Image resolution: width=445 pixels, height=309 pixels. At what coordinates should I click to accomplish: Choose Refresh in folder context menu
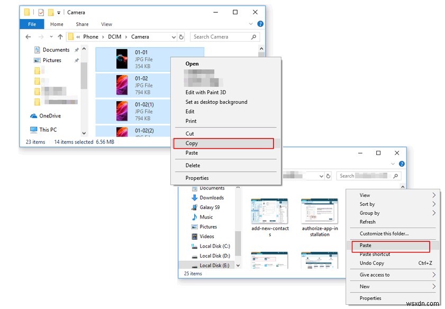pos(367,222)
